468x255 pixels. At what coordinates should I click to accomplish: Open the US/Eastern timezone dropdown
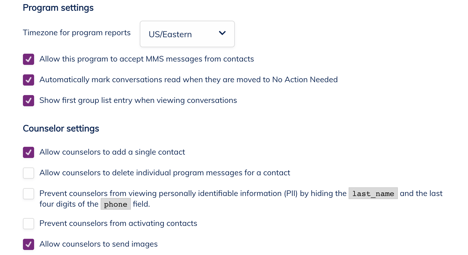click(187, 34)
